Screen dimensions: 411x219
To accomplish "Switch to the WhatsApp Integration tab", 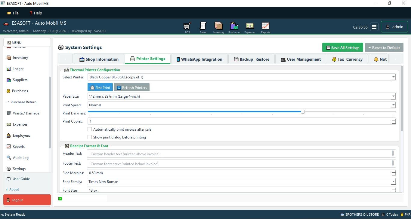I will 199,59.
